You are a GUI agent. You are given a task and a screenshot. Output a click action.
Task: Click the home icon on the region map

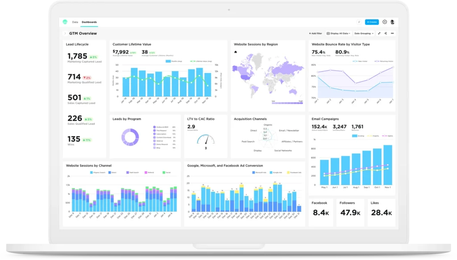(236, 52)
